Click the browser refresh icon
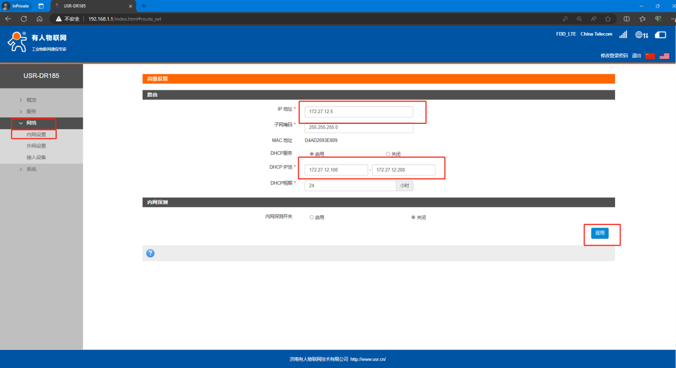676x368 pixels. [24, 19]
